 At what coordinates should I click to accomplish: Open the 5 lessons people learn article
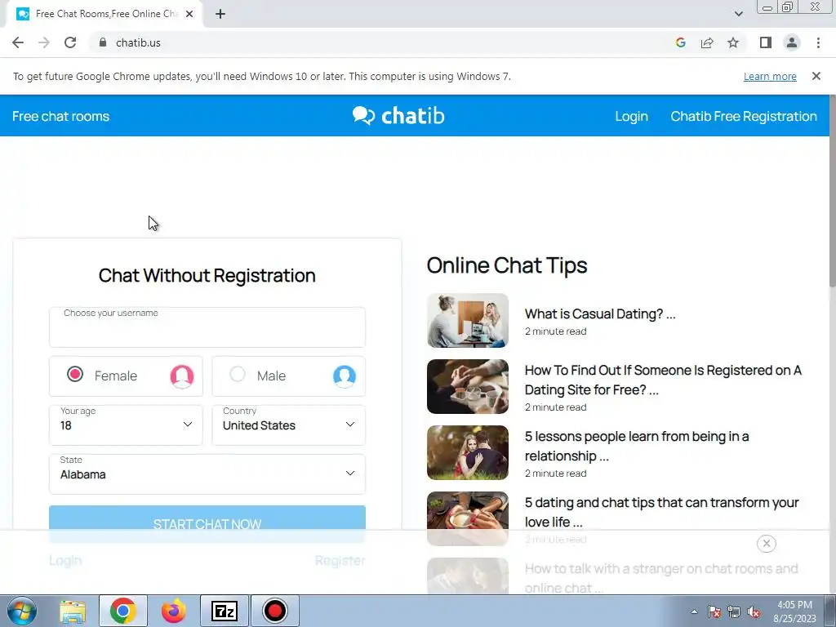click(637, 446)
